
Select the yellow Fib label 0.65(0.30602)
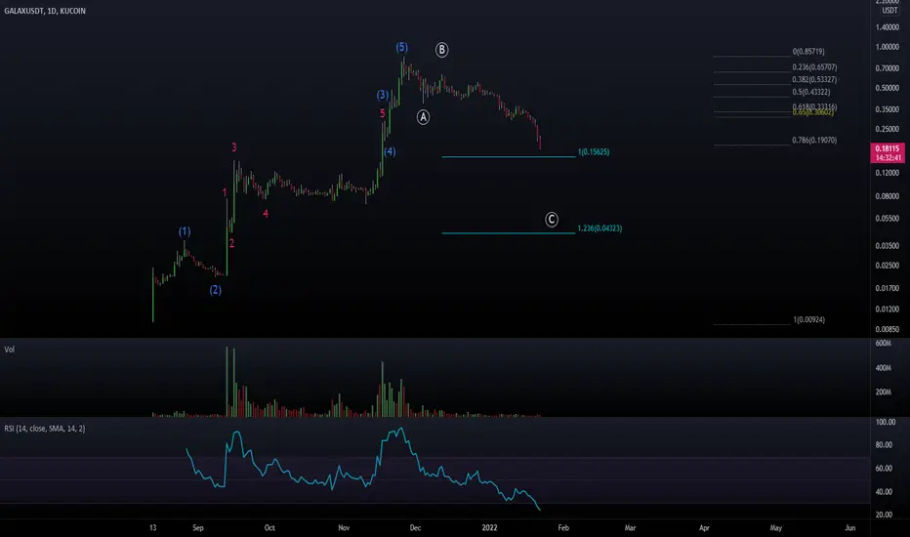[x=812, y=113]
